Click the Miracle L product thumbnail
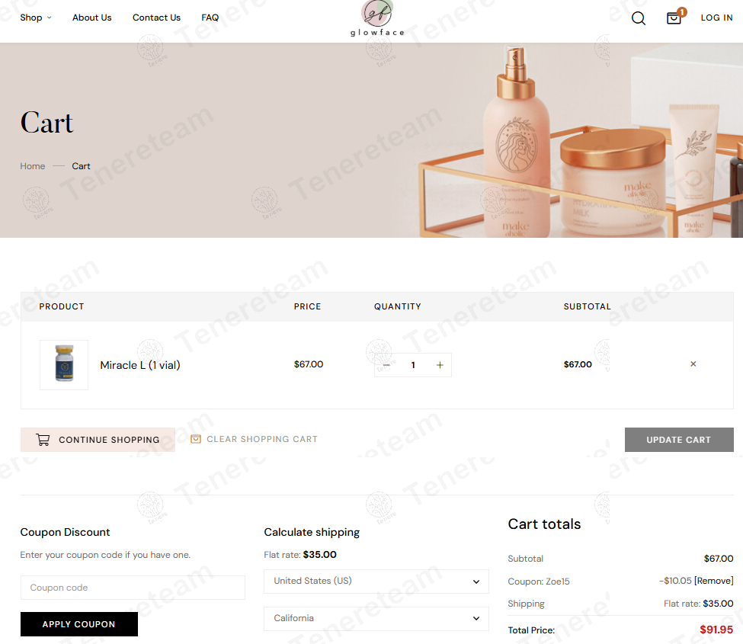The width and height of the screenshot is (743, 644). tap(64, 365)
